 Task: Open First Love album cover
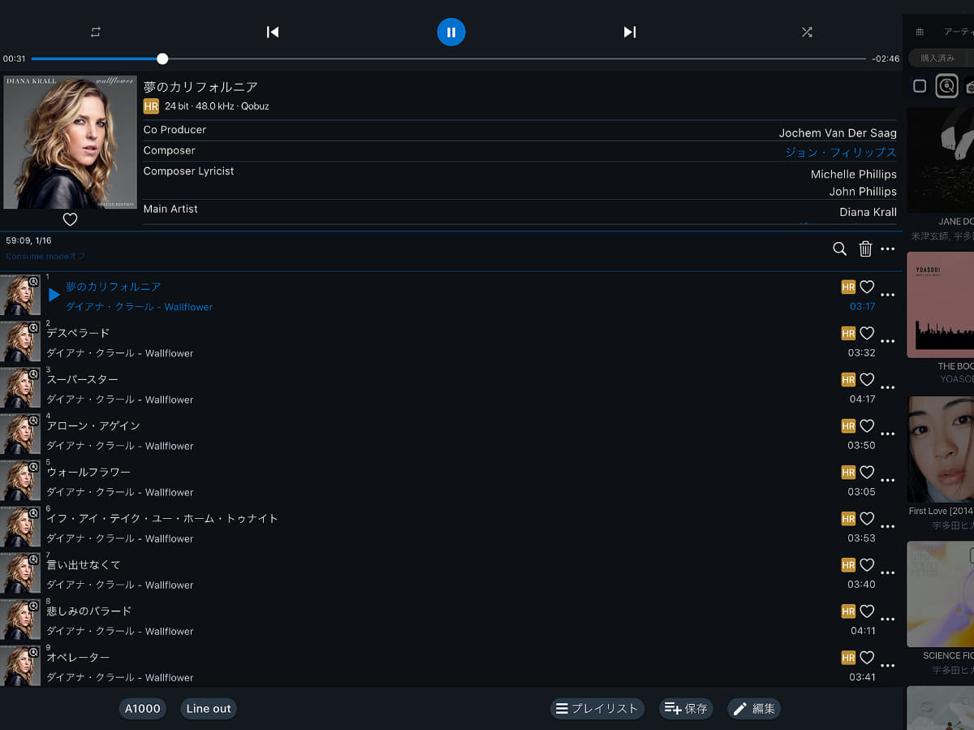941,449
